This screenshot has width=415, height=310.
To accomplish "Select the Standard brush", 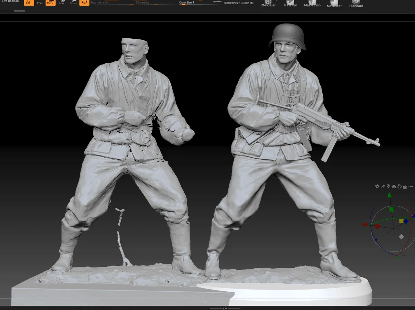I will coord(356,3).
